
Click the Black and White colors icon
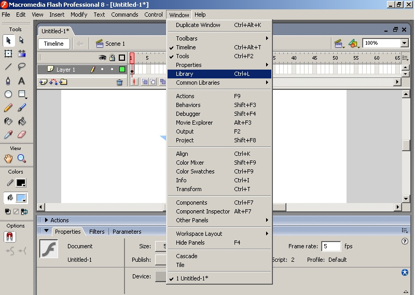click(8, 211)
